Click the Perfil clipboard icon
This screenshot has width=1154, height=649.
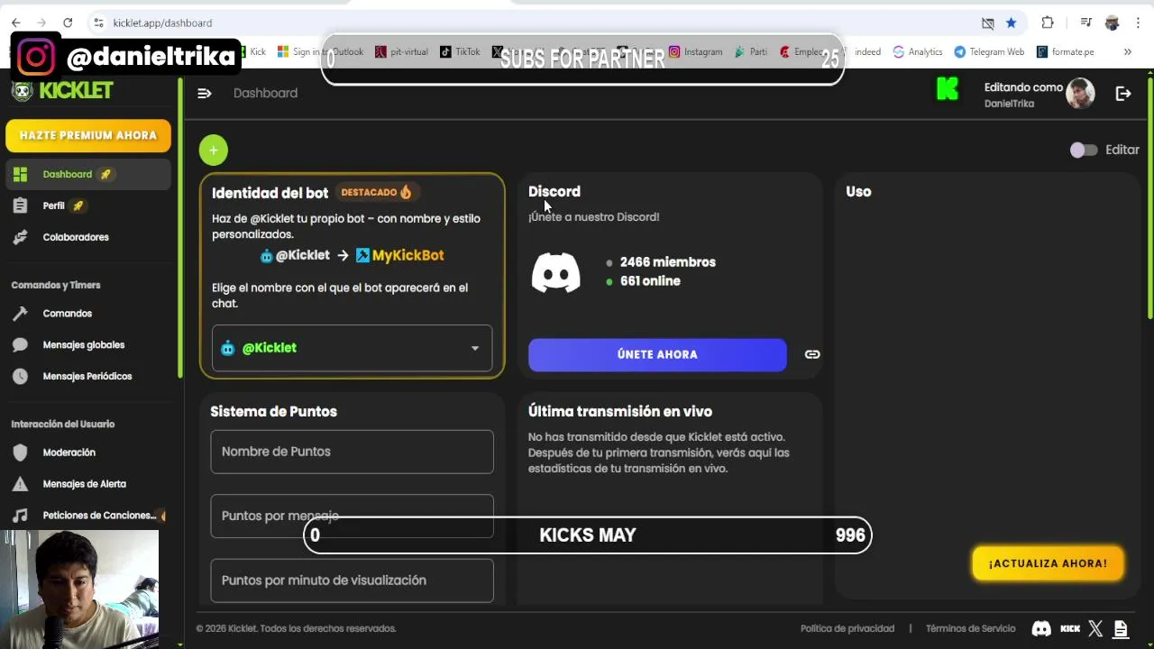point(20,206)
